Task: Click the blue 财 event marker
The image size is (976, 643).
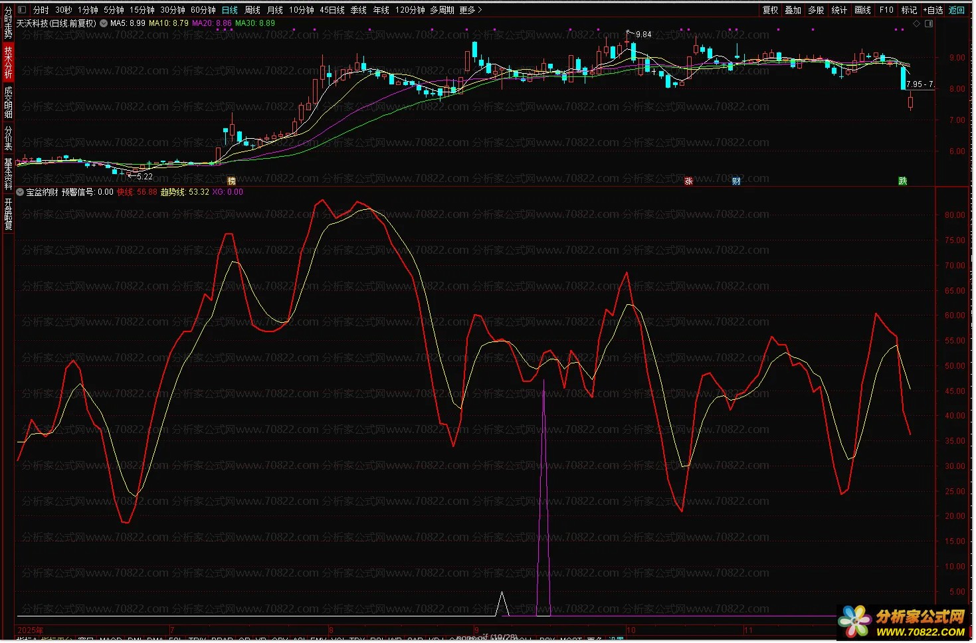Action: [x=736, y=181]
